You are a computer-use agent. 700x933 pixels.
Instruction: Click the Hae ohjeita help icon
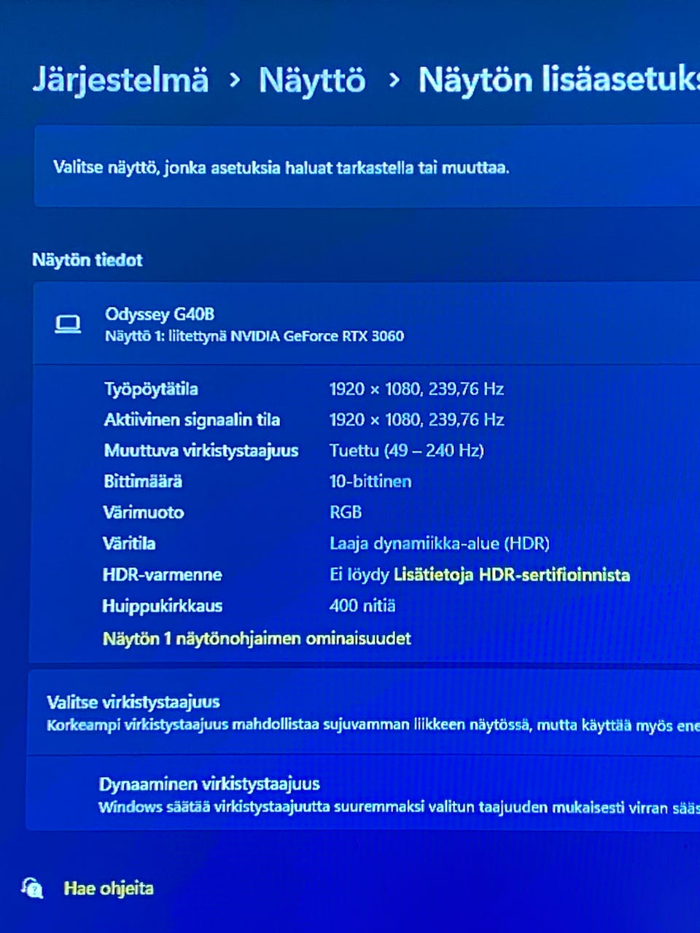point(31,888)
